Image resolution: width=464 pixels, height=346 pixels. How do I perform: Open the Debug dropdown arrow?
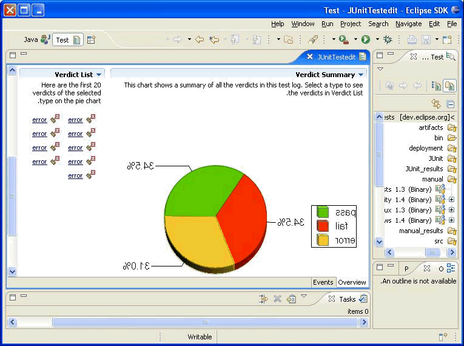[377, 39]
